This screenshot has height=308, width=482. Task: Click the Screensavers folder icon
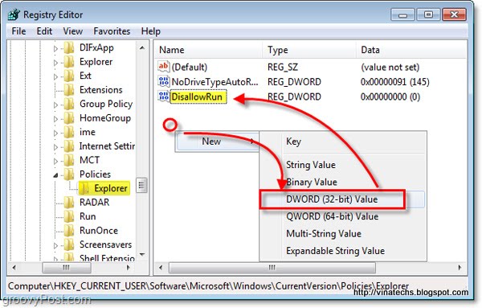pos(69,244)
